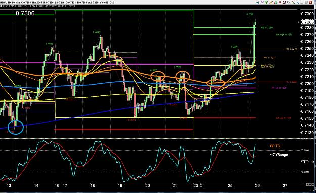Restore the chart window size

(306, 2)
